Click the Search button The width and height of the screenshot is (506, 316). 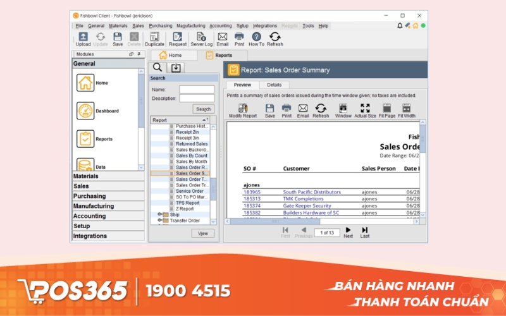click(203, 109)
